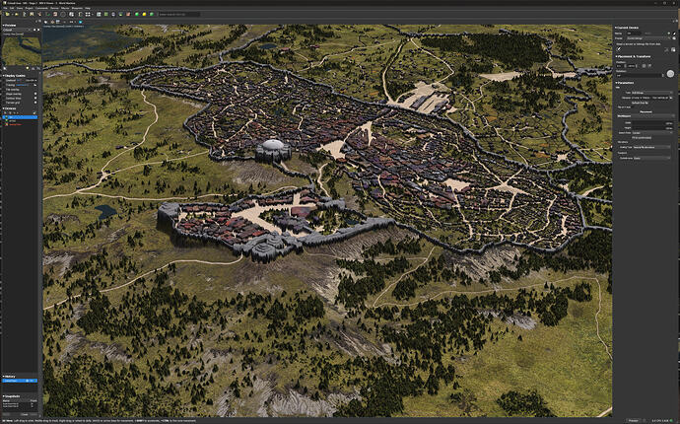Image resolution: width=680 pixels, height=424 pixels.
Task: Open the Edit menu
Action: coord(12,8)
